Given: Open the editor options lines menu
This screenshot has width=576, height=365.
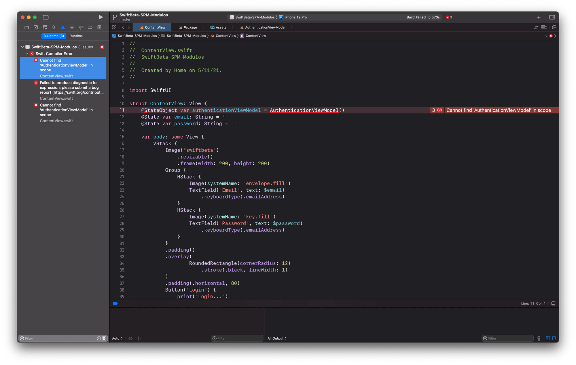Looking at the screenshot, I should (x=544, y=27).
